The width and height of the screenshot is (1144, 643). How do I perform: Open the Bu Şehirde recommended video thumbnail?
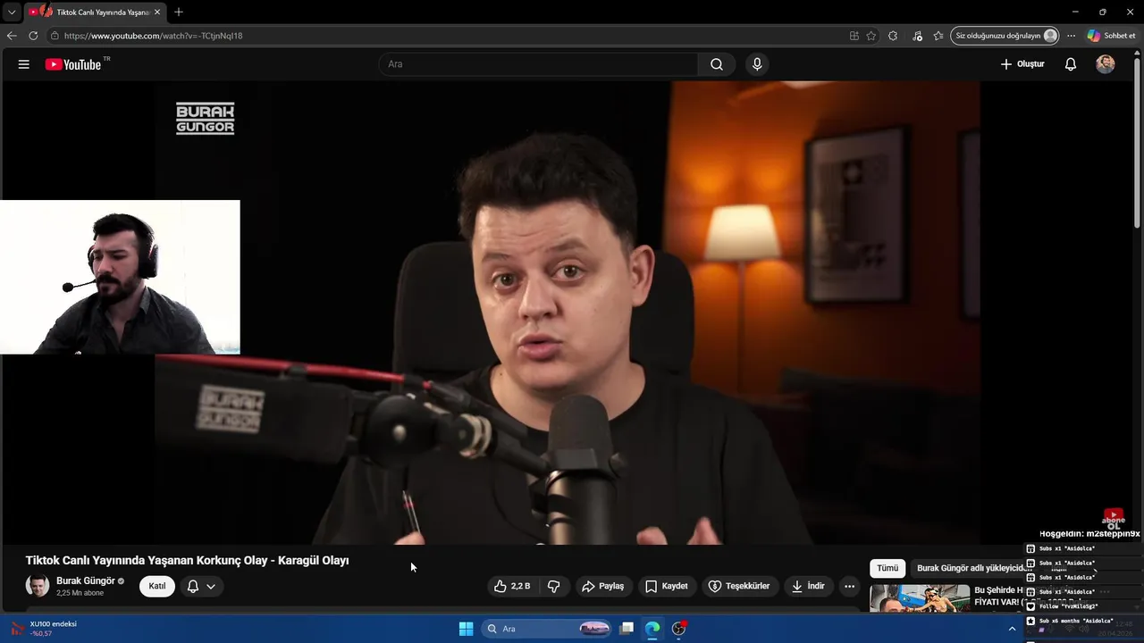920,597
